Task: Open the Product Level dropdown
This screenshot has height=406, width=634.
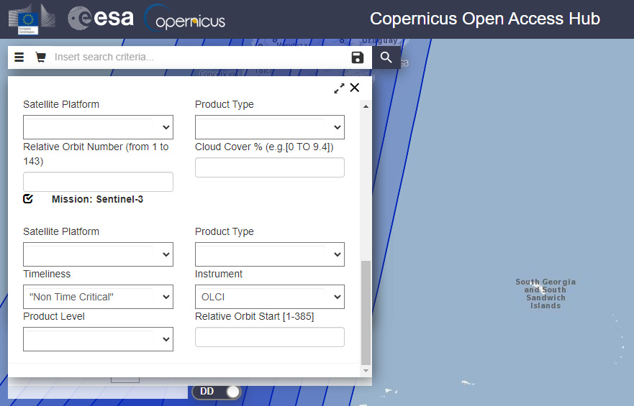Action: tap(99, 339)
